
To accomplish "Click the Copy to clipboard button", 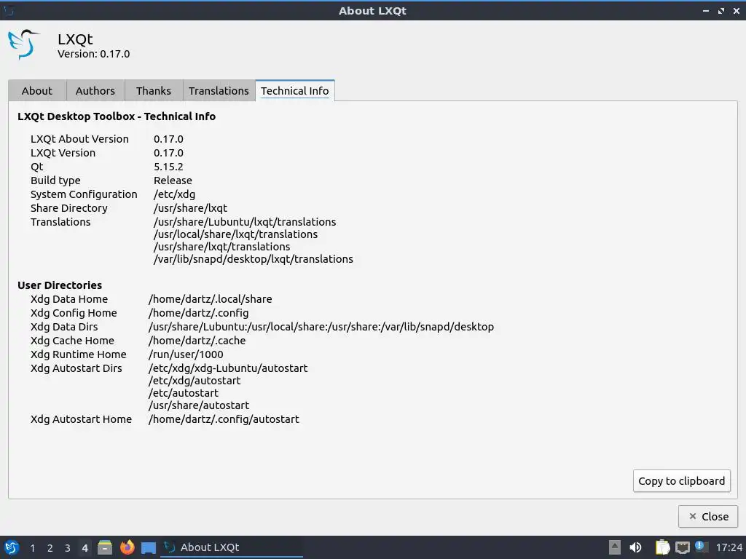I will pos(681,480).
